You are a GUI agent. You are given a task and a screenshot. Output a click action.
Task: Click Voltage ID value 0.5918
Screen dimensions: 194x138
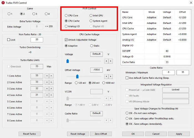pos(167,57)
